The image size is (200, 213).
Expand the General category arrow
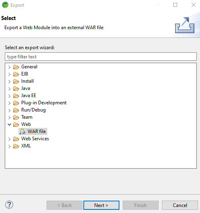(x=9, y=67)
